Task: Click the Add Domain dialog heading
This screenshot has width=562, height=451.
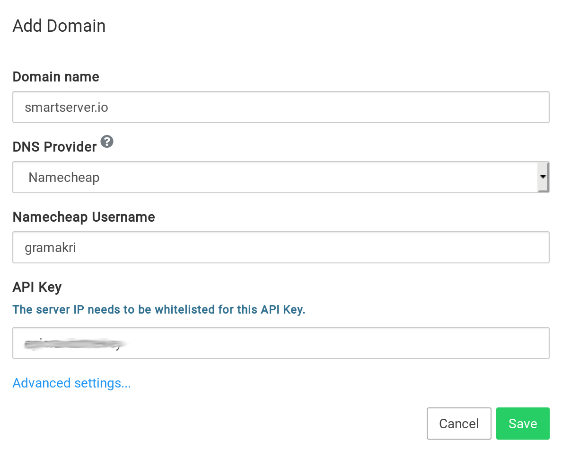Action: (x=59, y=26)
